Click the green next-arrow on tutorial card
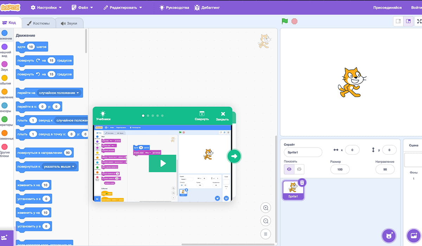 pos(234,156)
